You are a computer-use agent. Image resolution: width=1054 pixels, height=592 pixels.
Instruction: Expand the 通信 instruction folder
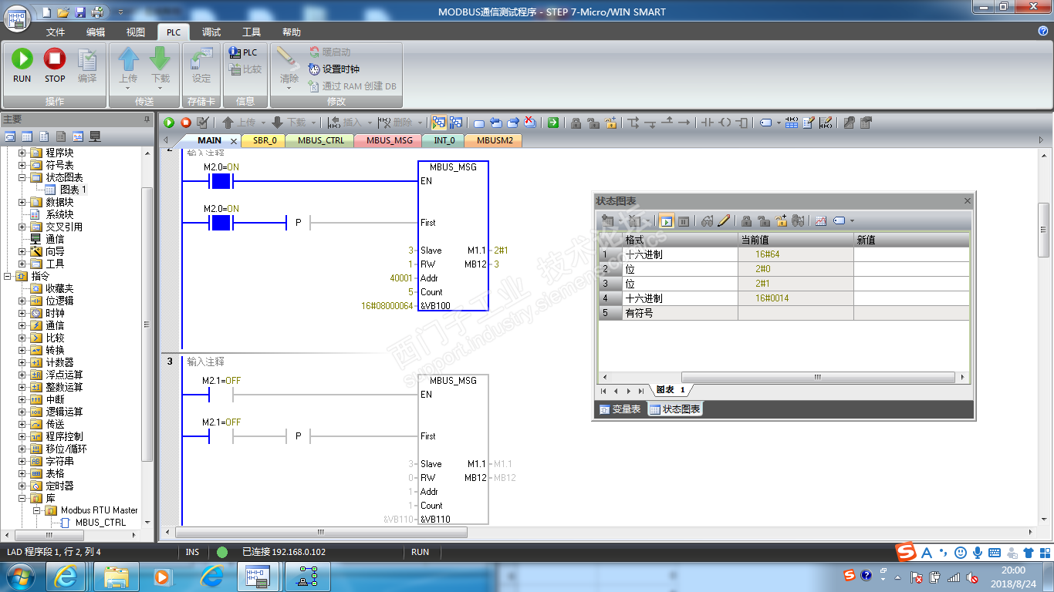click(x=22, y=325)
